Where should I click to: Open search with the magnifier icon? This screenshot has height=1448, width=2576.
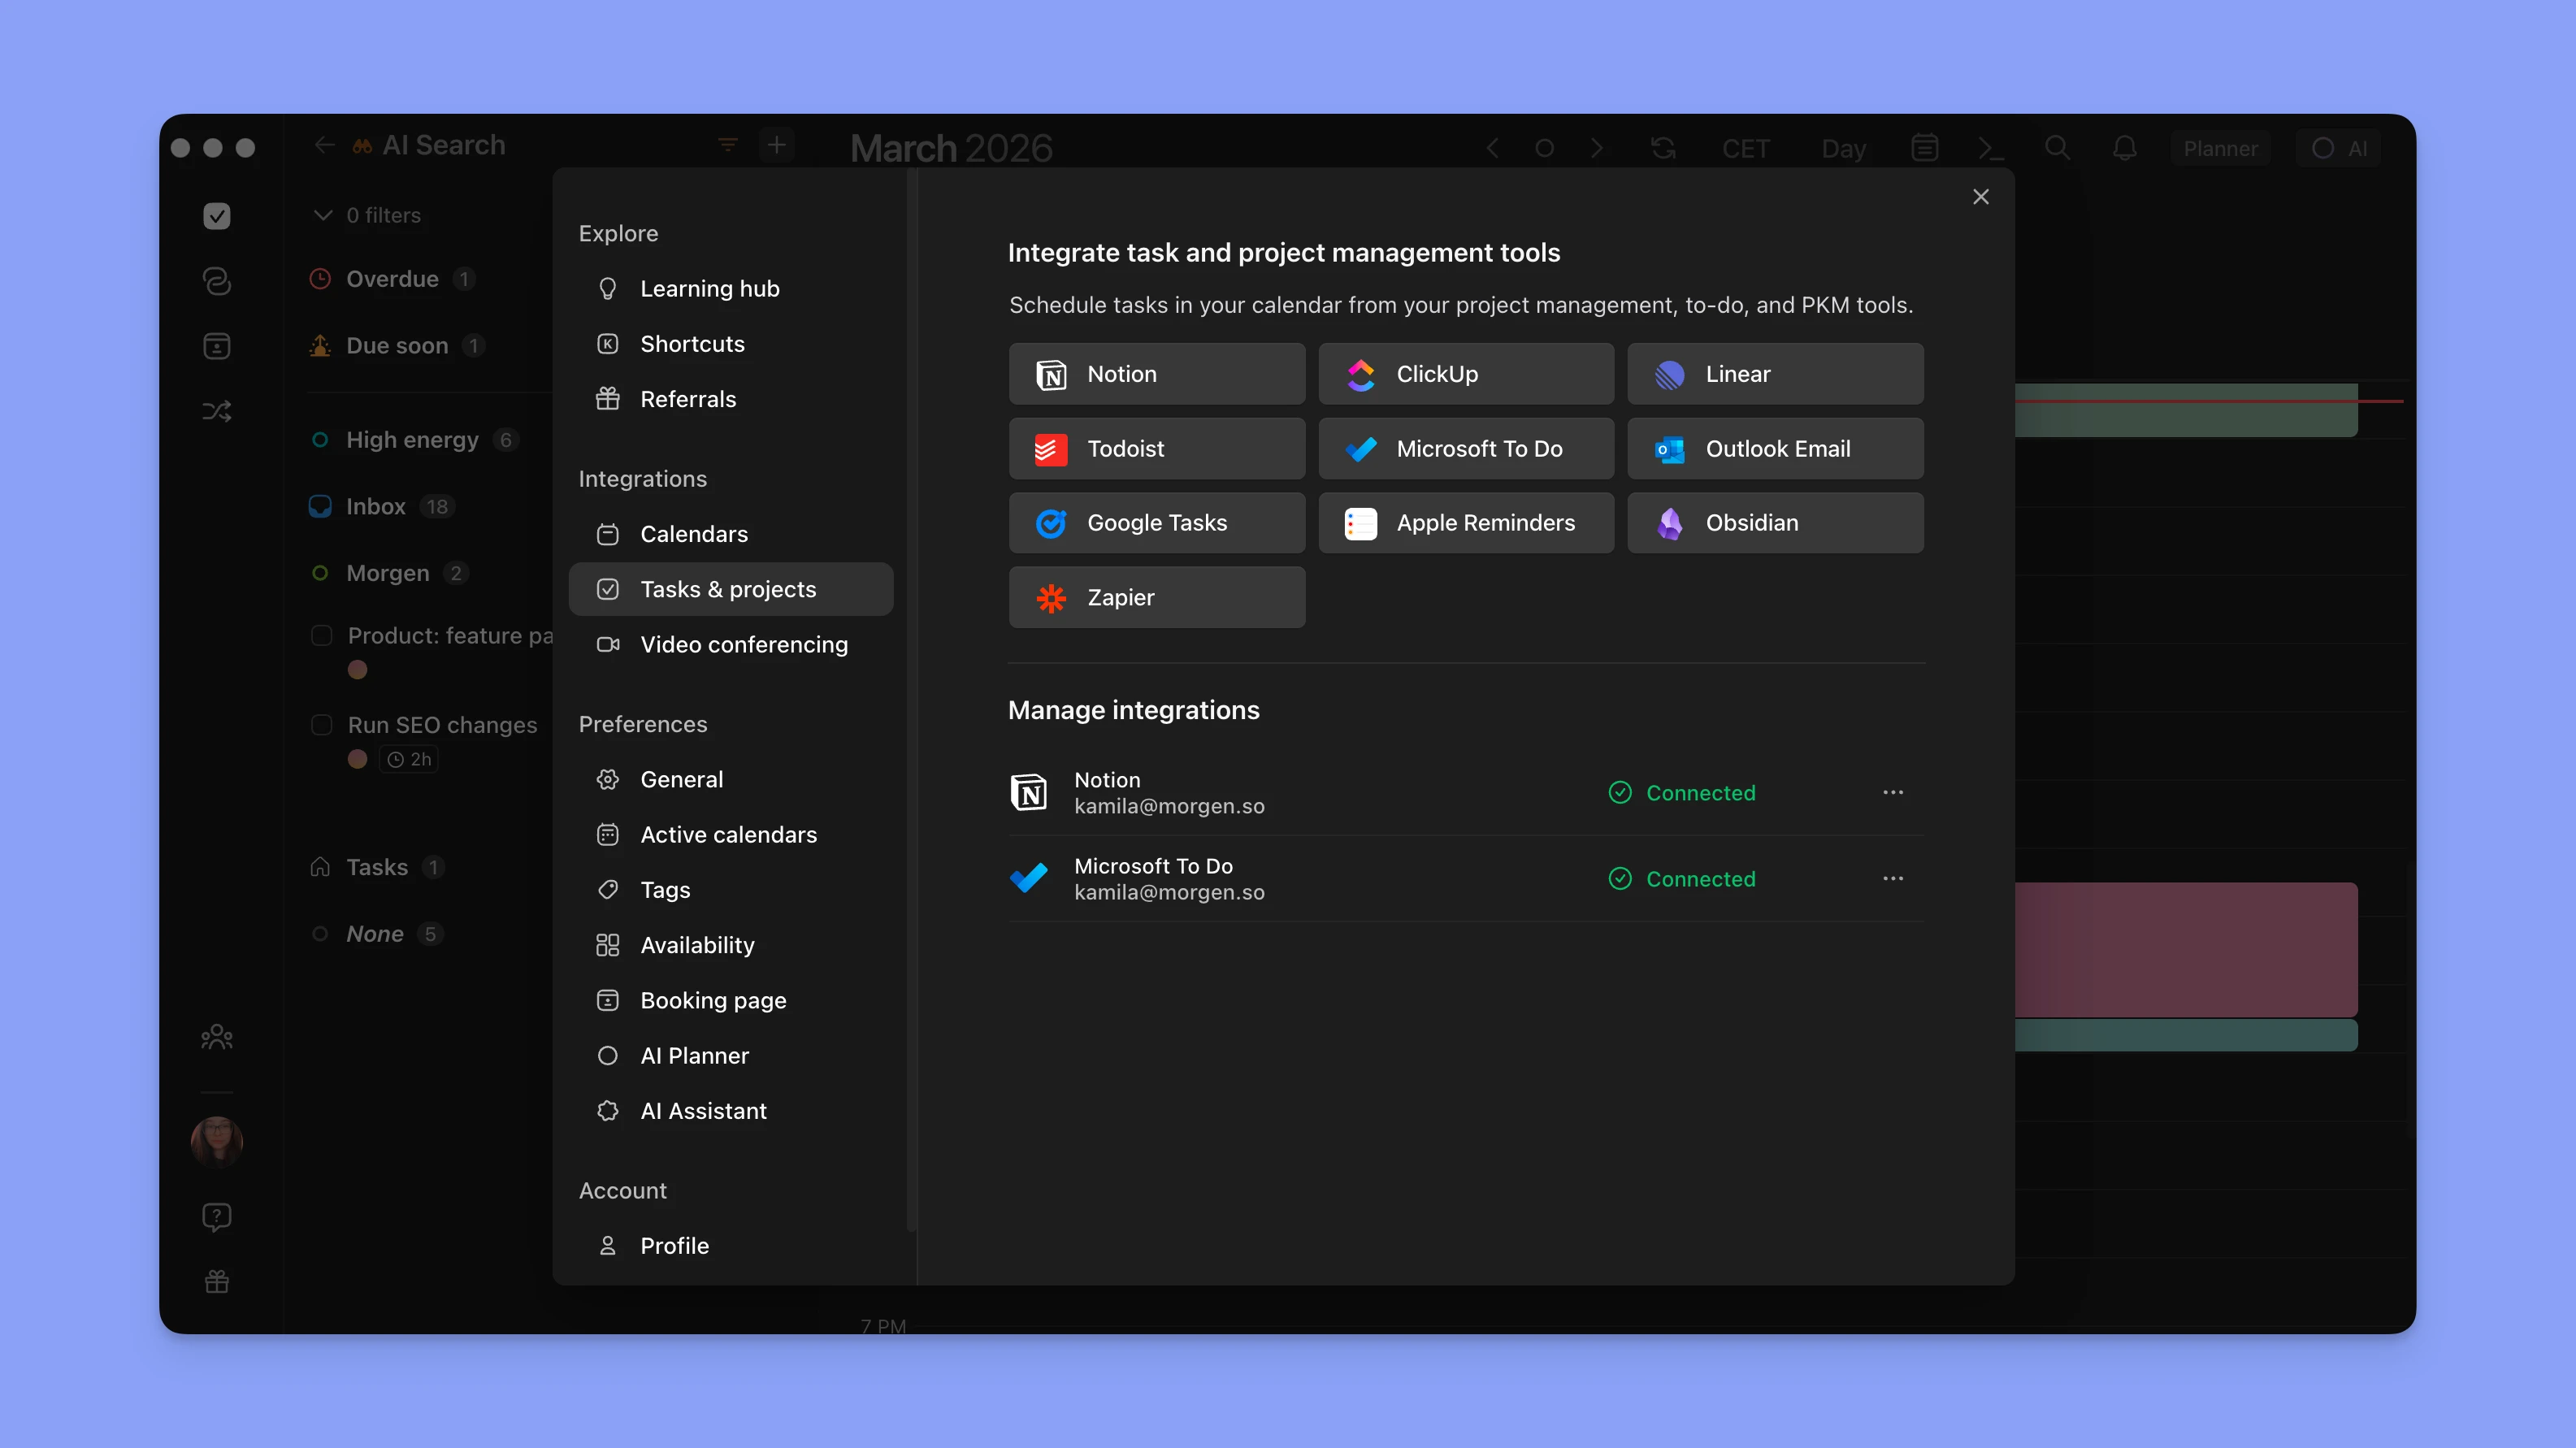(2057, 147)
